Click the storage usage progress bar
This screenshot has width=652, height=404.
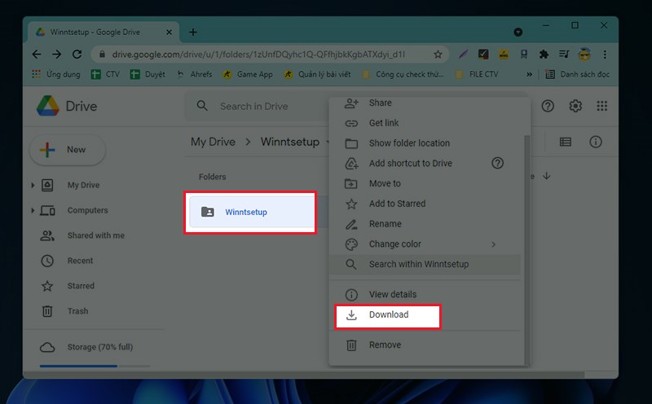click(95, 366)
